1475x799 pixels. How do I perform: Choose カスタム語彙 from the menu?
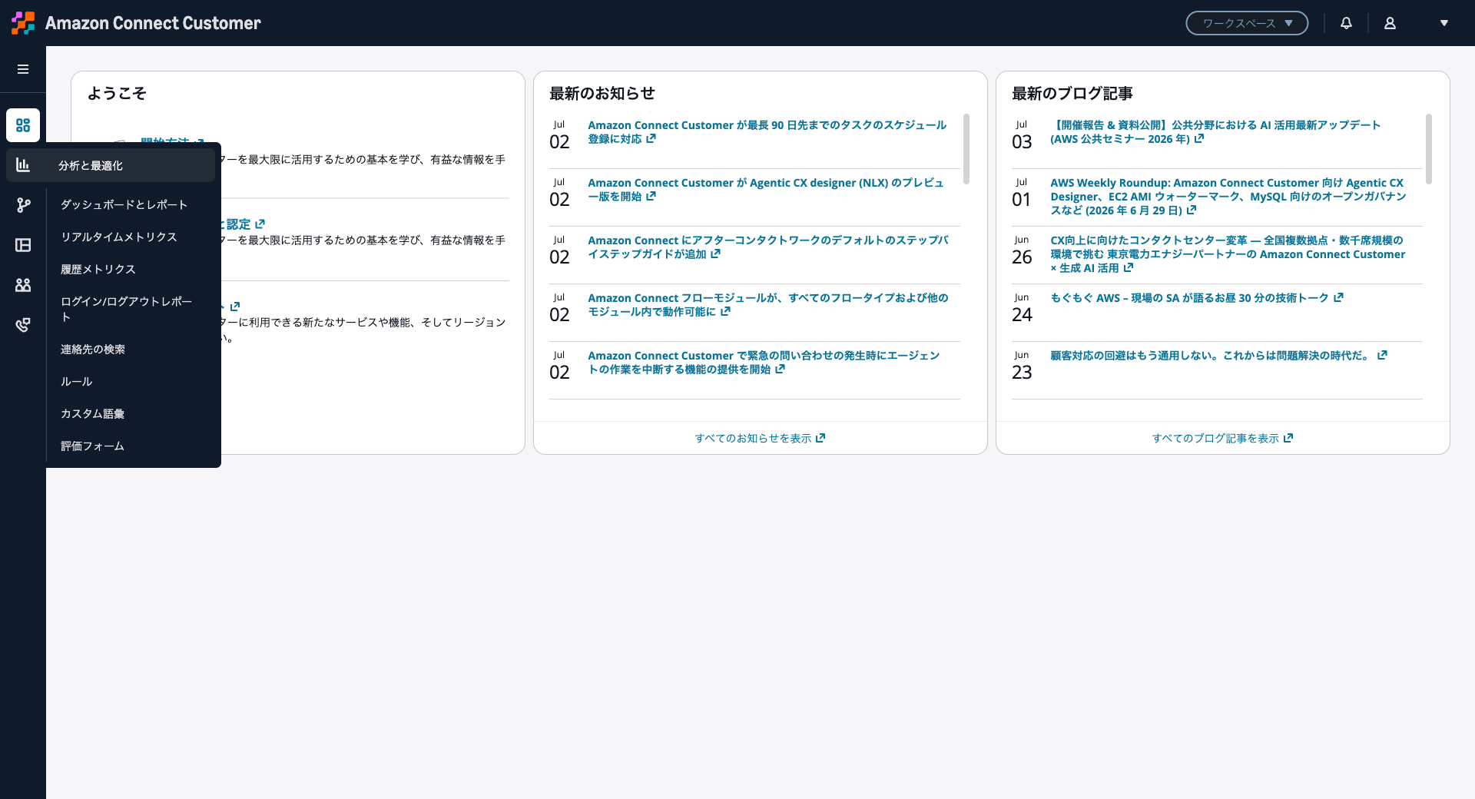(93, 414)
